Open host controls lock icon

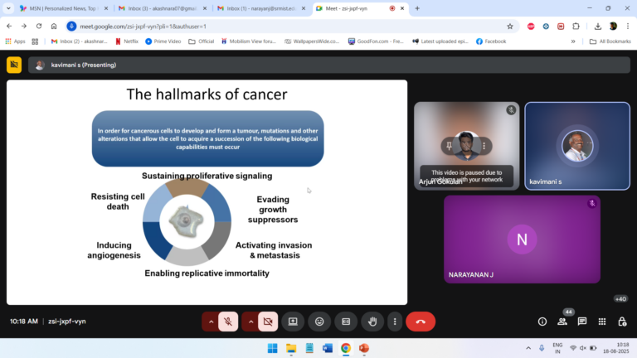click(x=620, y=322)
